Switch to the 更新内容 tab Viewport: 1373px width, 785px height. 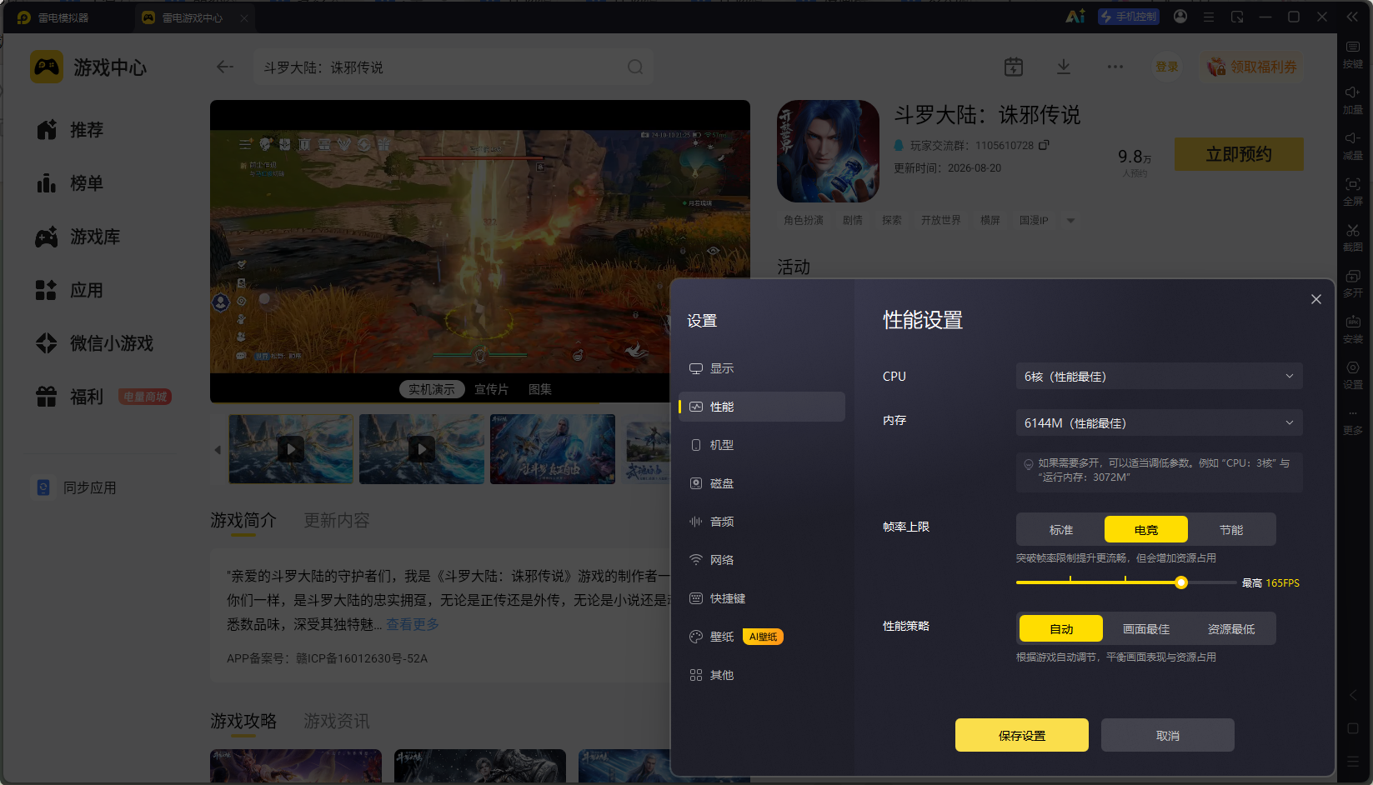337,520
